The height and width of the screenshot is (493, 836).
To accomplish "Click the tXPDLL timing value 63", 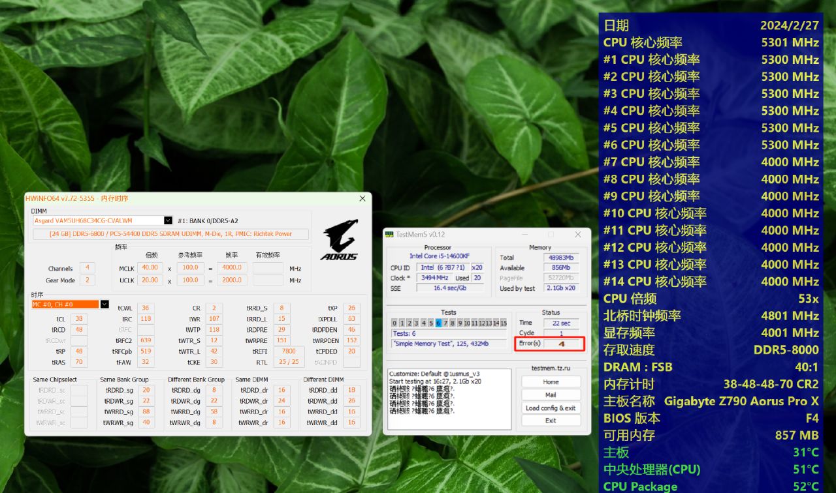I will 351,319.
